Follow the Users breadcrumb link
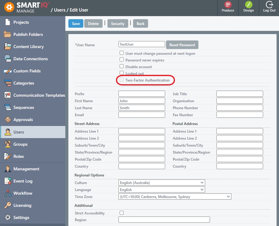This screenshot has width=279, height=226. click(x=60, y=10)
